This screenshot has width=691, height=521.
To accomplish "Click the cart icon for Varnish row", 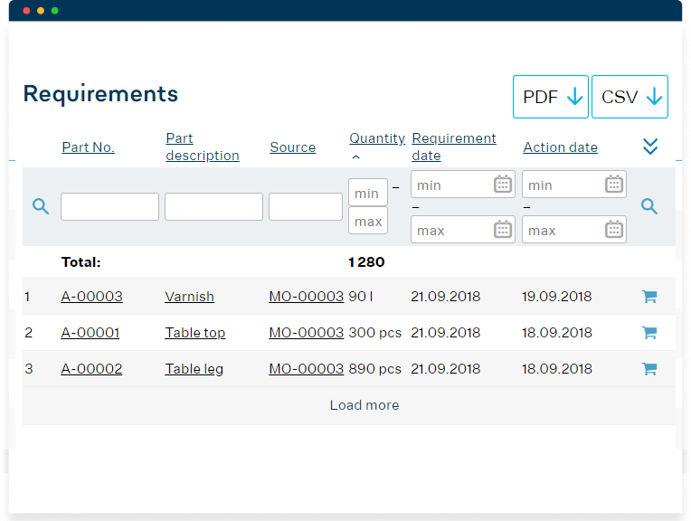I will 648,297.
